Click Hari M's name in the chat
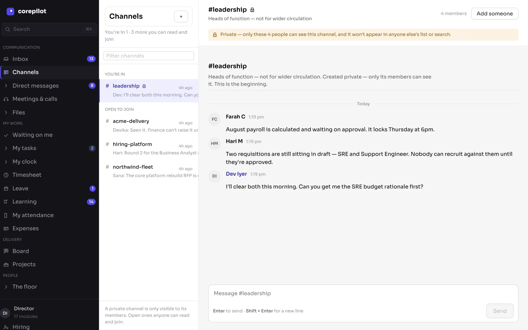Screen dimensions: 528x330 tap(234, 141)
